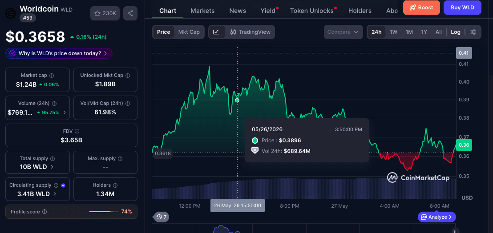Image resolution: width=493 pixels, height=233 pixels.
Task: Select the 1W time range
Action: pyautogui.click(x=394, y=32)
